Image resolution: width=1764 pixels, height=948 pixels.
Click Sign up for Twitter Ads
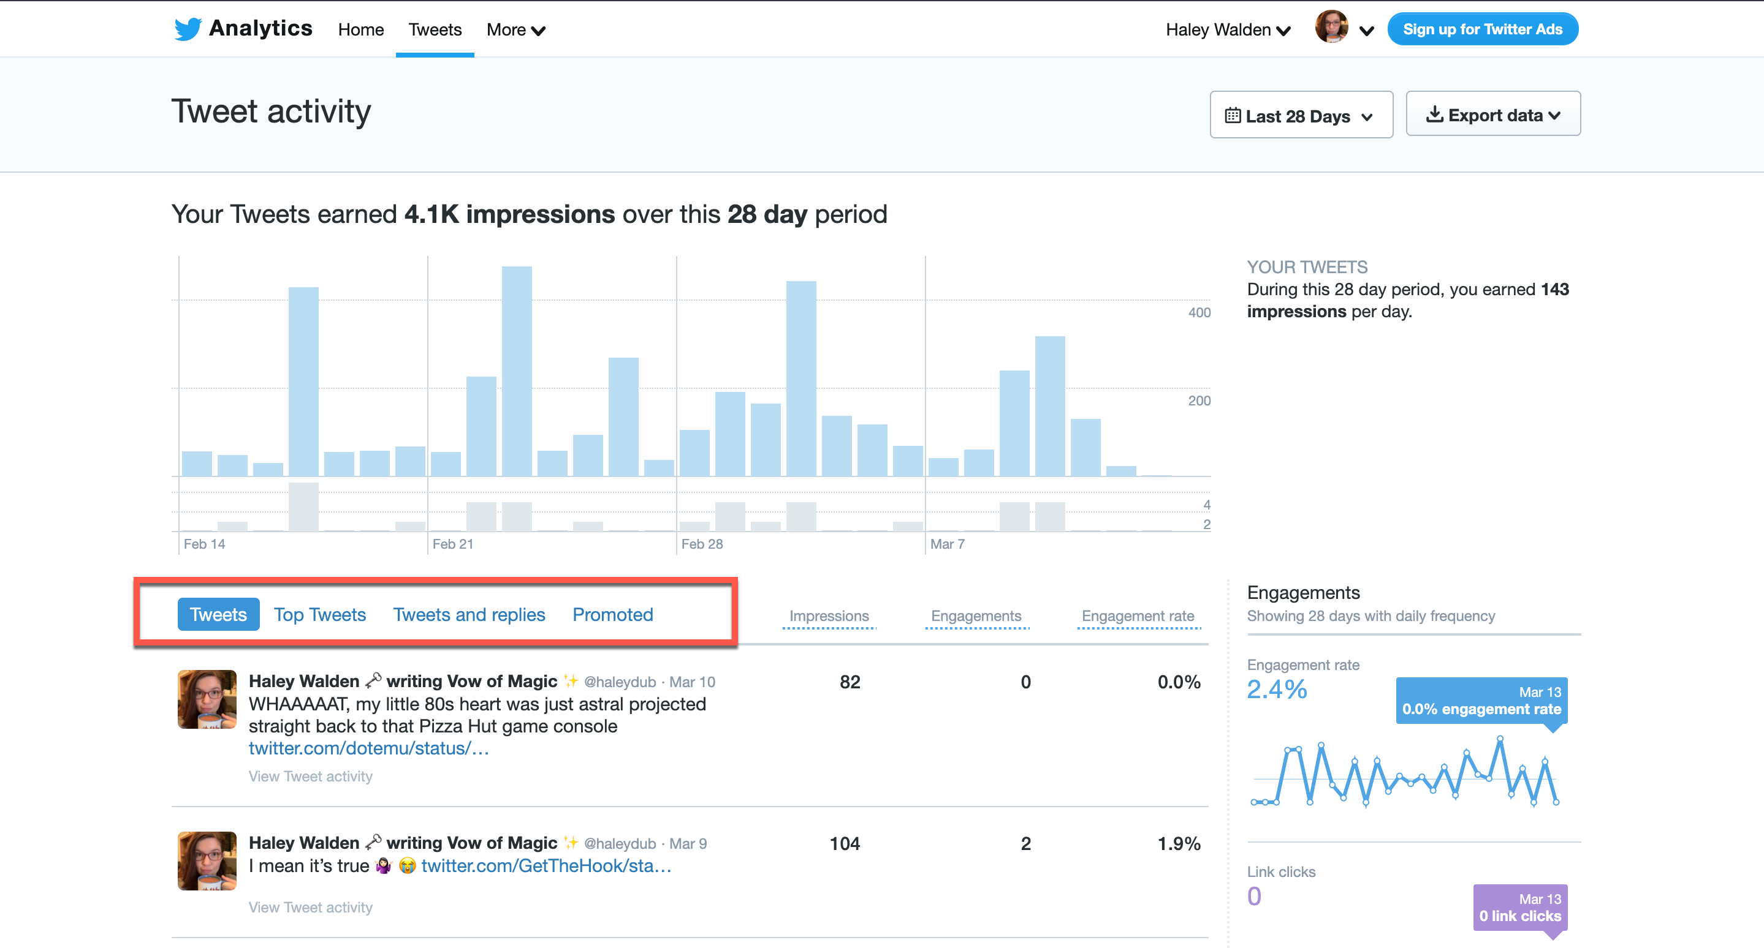click(x=1483, y=29)
